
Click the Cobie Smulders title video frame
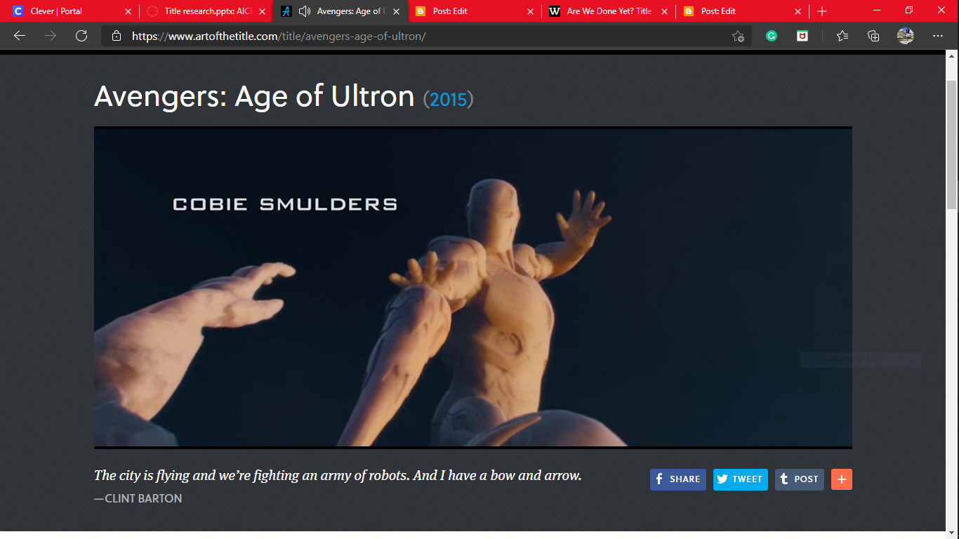(473, 288)
